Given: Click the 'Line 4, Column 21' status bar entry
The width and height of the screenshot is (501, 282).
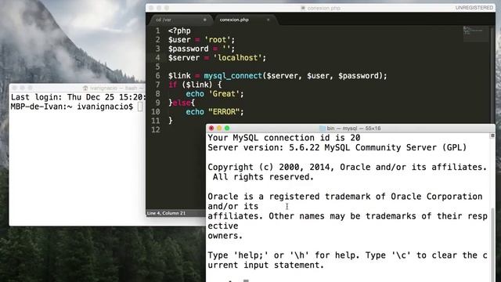Looking at the screenshot, I should [166, 213].
